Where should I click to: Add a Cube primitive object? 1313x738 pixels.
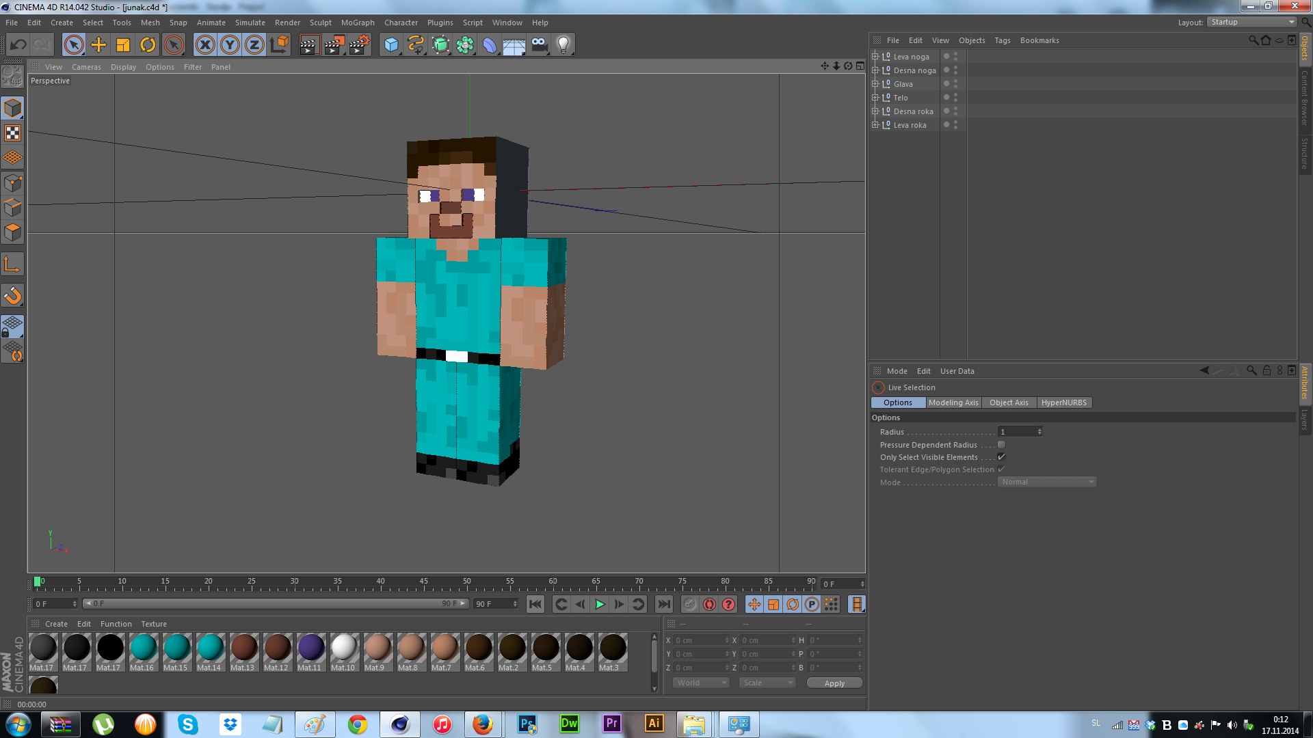pyautogui.click(x=391, y=45)
